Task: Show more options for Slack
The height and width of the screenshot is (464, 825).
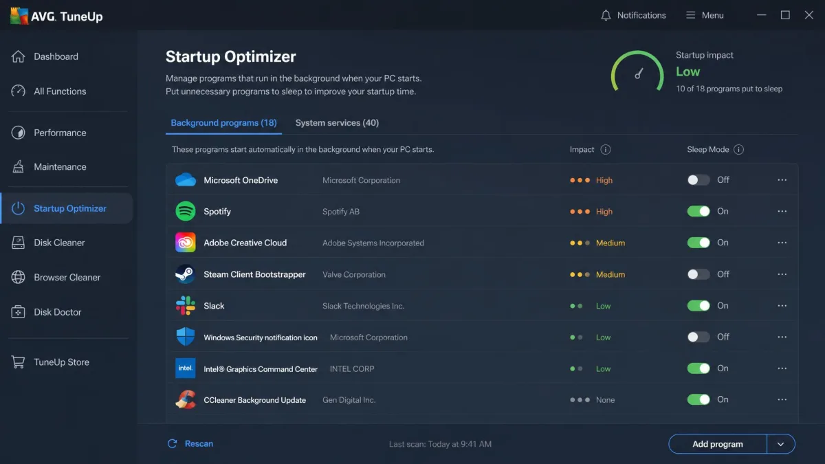Action: tap(782, 306)
